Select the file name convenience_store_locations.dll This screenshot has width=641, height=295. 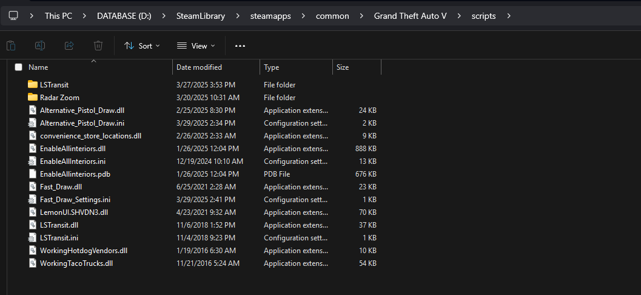tap(91, 135)
